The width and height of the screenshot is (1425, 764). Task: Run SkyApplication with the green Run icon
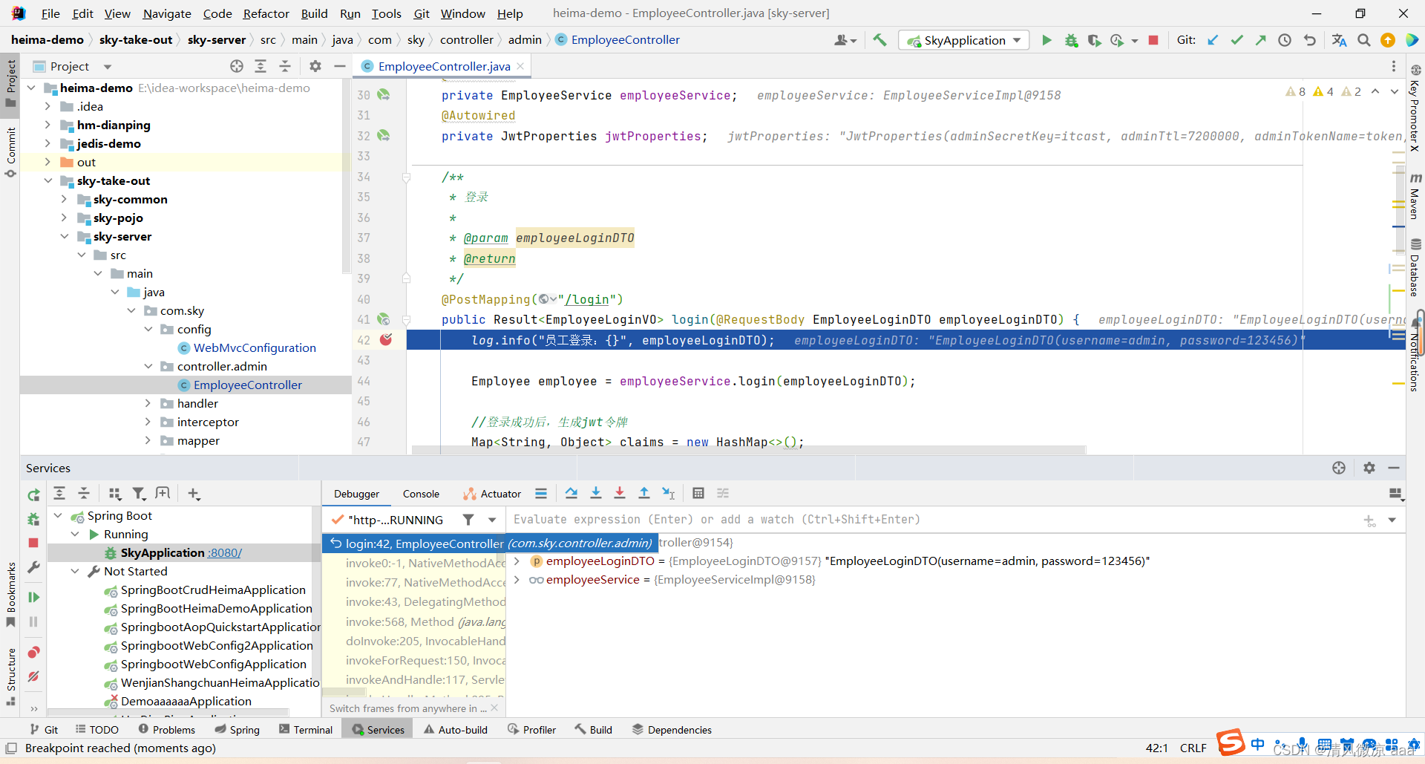click(x=1046, y=40)
